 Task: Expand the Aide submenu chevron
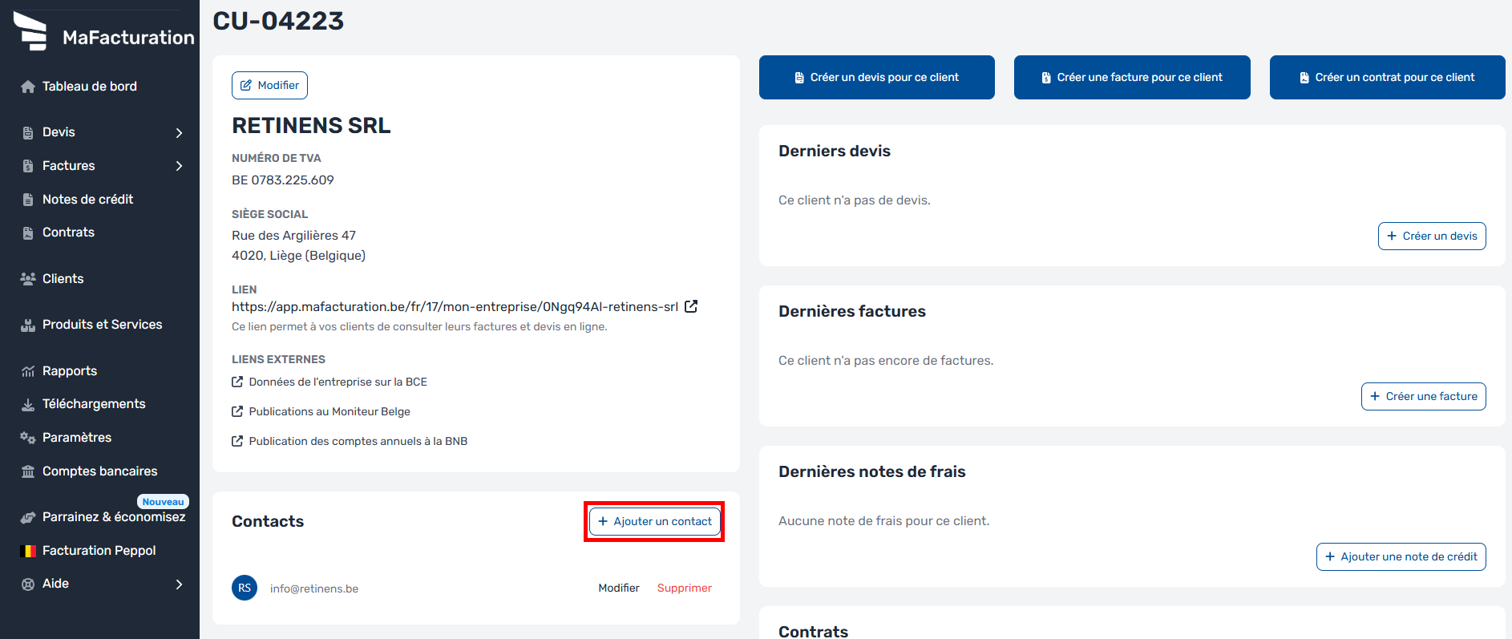pyautogui.click(x=179, y=584)
